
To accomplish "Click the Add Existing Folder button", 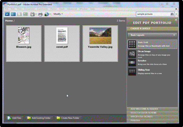I will (39, 118).
